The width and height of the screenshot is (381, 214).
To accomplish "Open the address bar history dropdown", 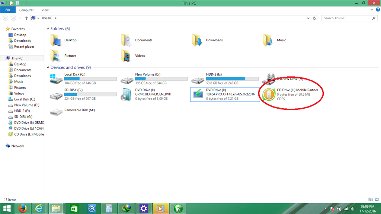I will pyautogui.click(x=308, y=18).
